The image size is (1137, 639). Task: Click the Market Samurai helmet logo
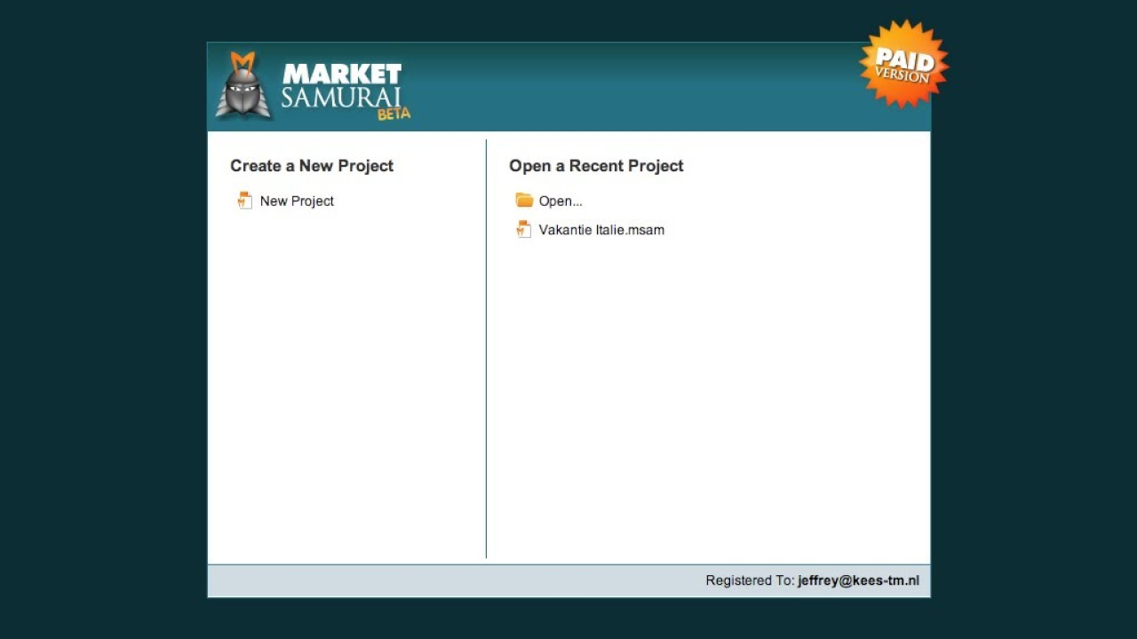point(243,85)
